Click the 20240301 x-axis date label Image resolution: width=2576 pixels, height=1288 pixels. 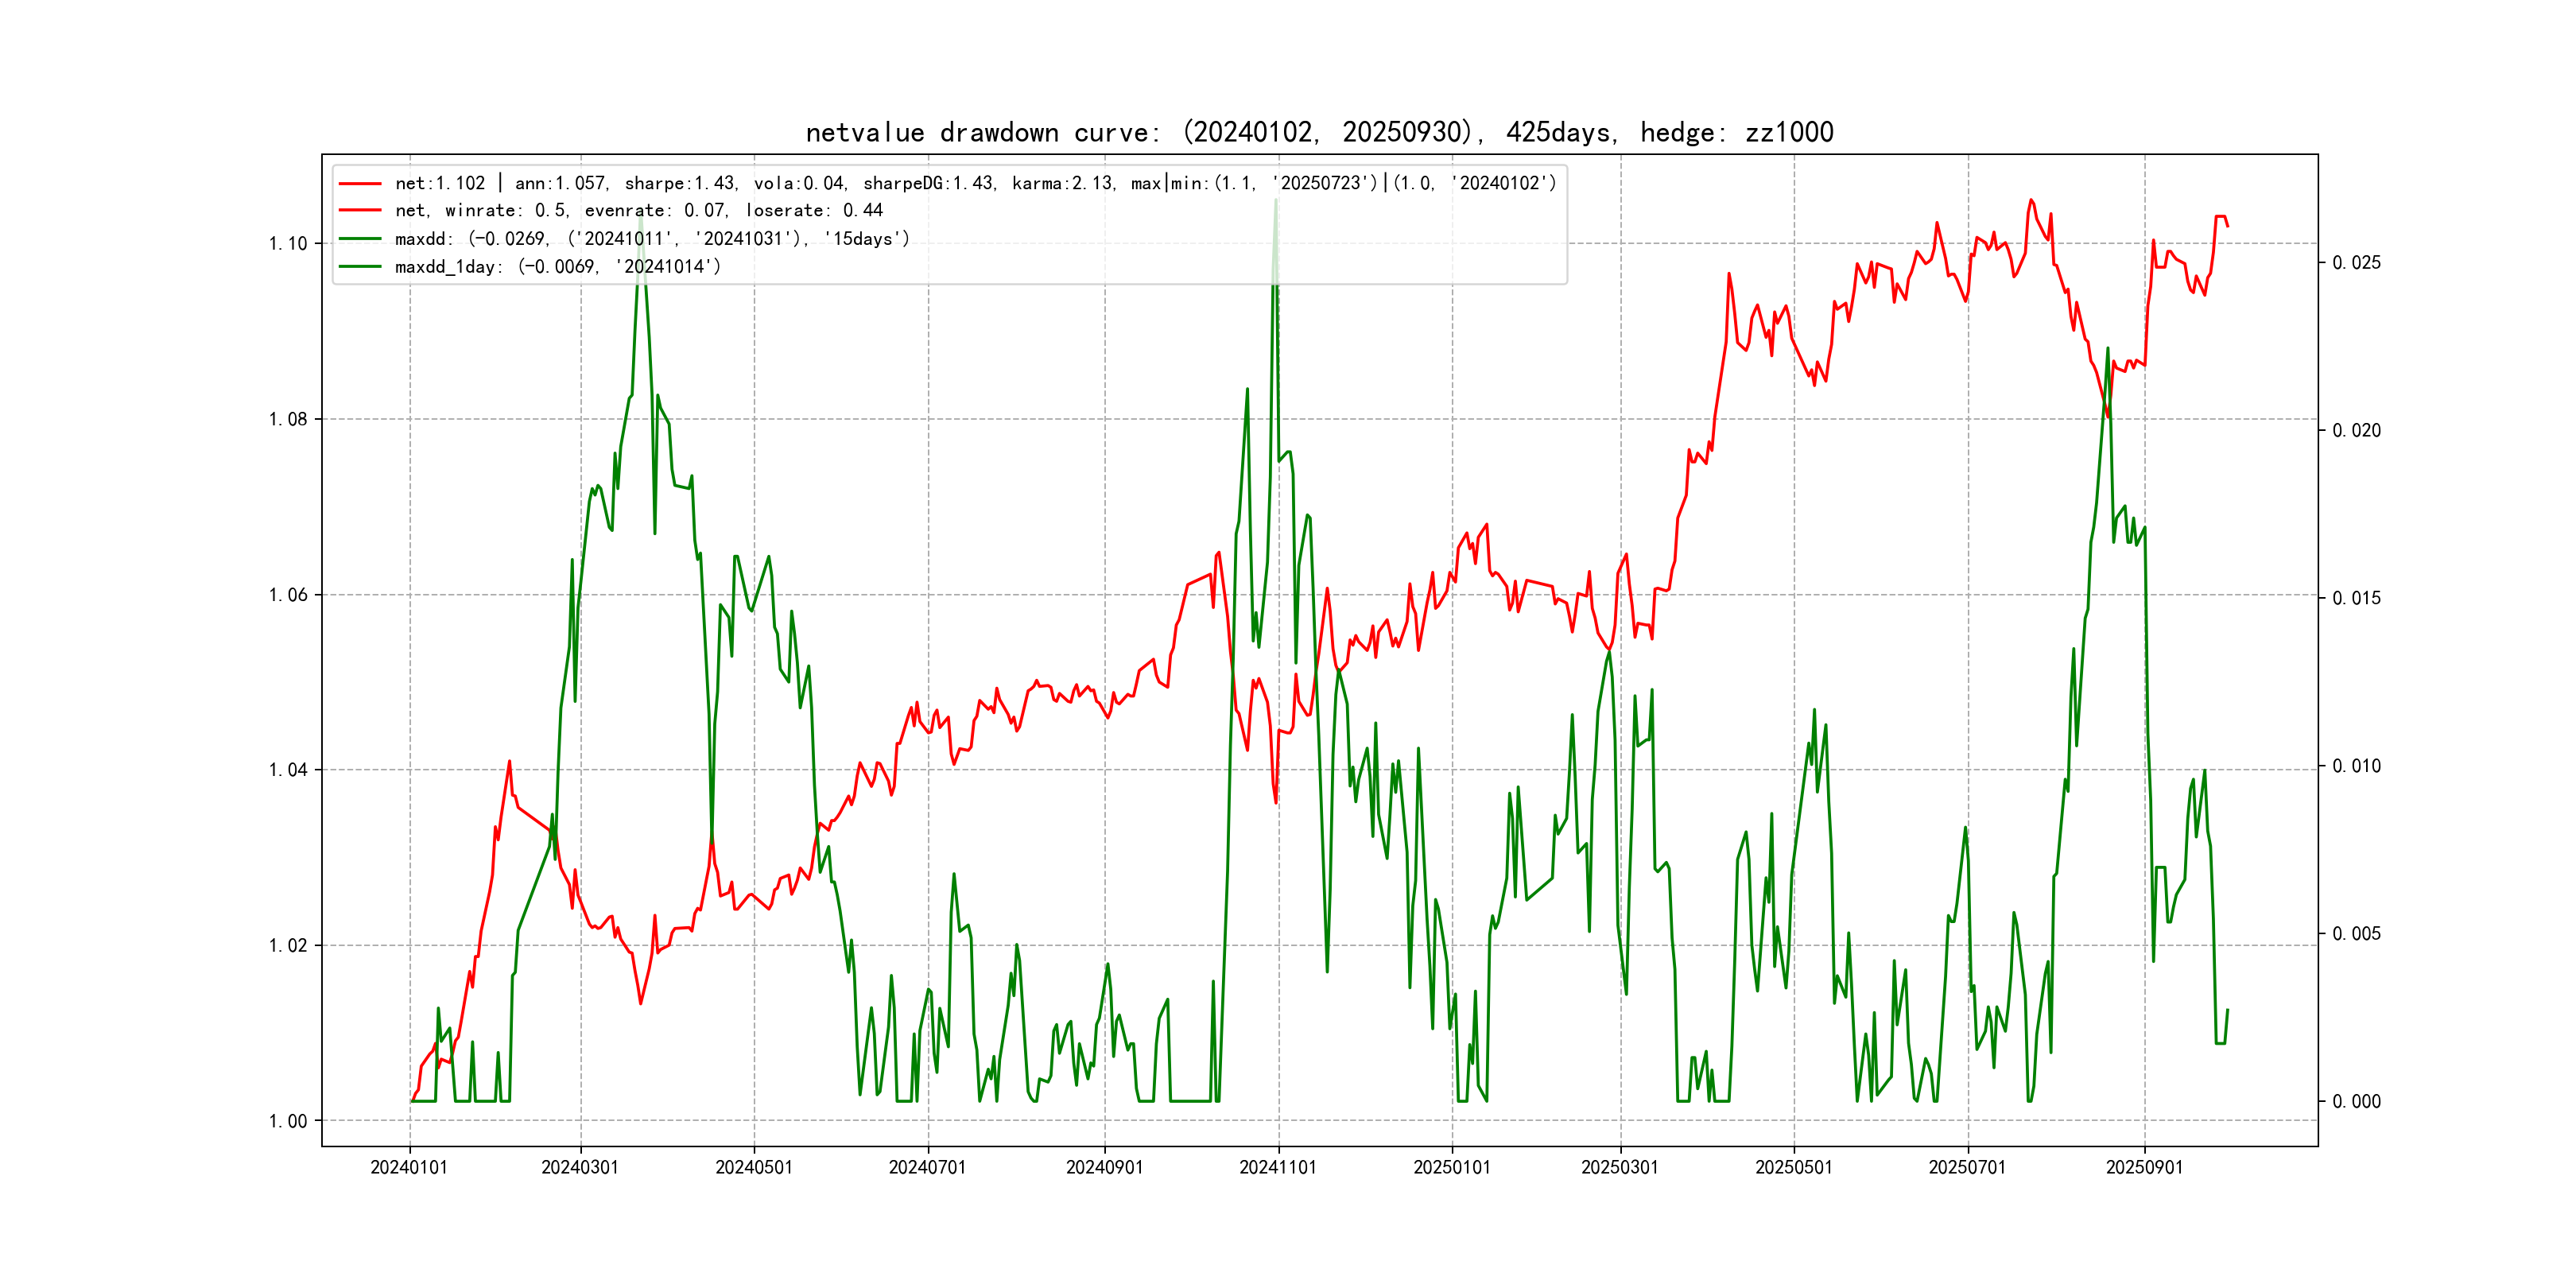click(580, 1168)
